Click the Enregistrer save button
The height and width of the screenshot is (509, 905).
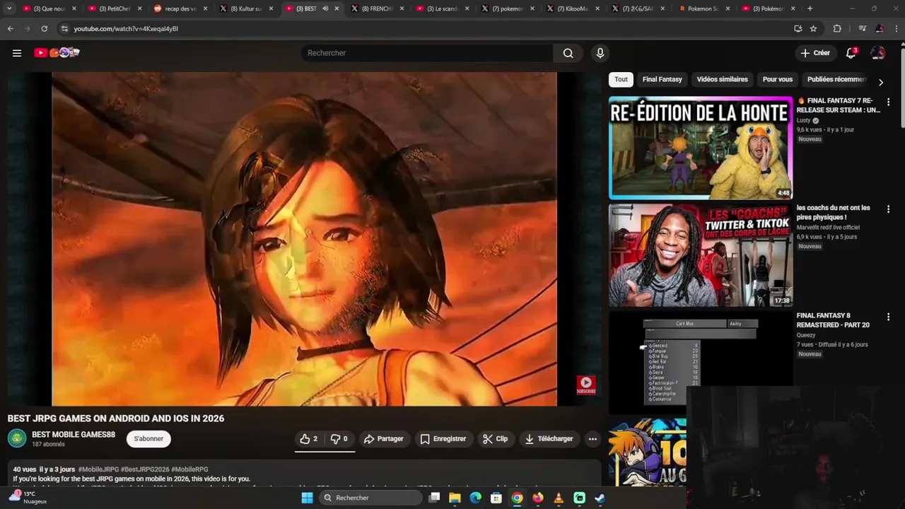point(443,439)
